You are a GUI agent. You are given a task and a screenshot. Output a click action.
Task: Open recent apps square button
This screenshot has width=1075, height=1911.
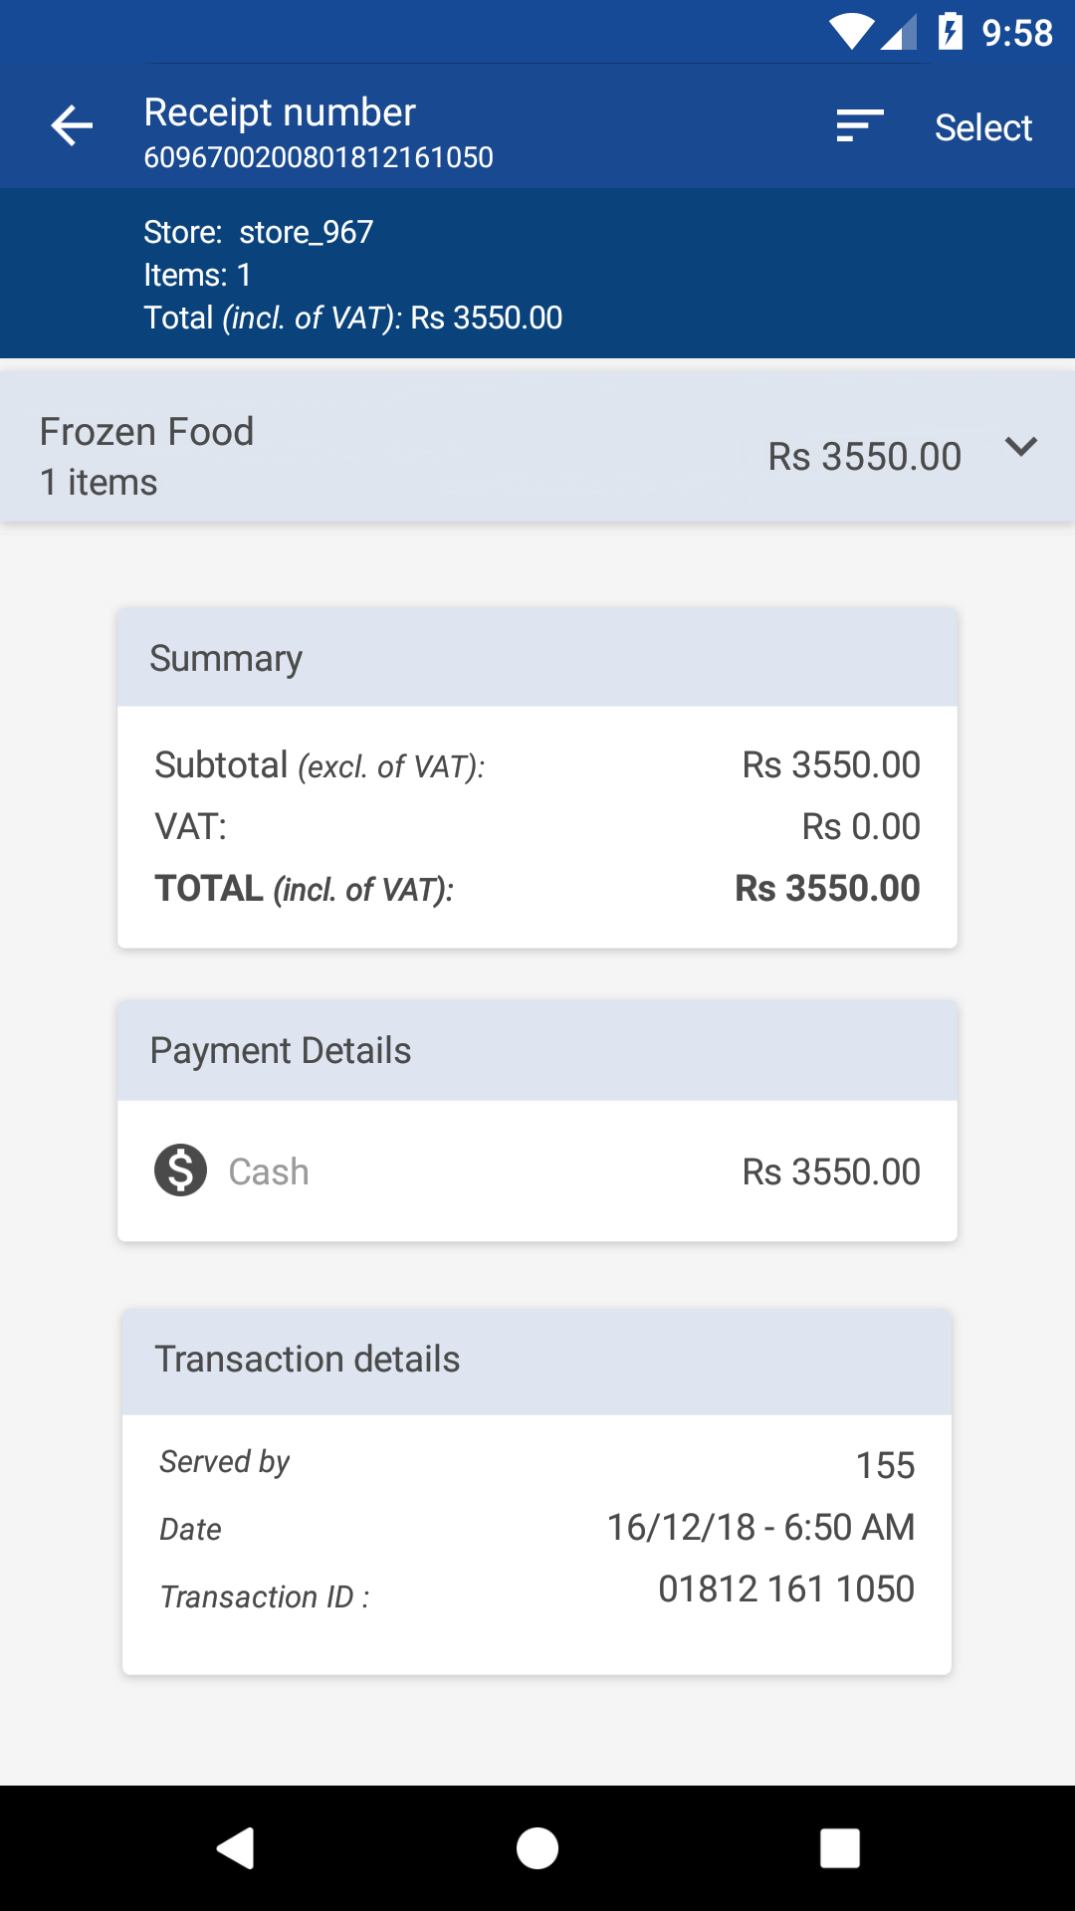tap(839, 1848)
